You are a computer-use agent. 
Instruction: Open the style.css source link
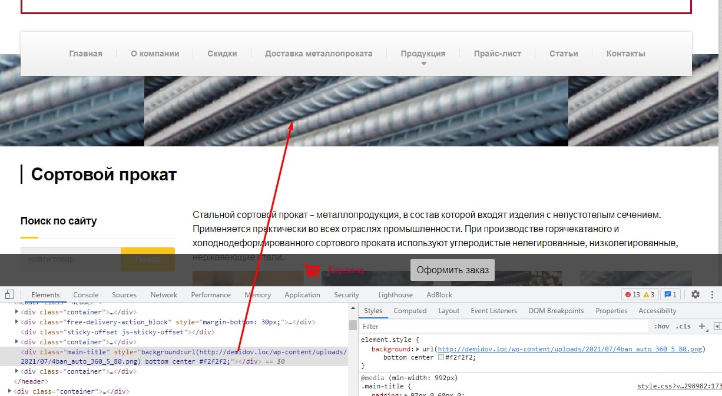[679, 386]
